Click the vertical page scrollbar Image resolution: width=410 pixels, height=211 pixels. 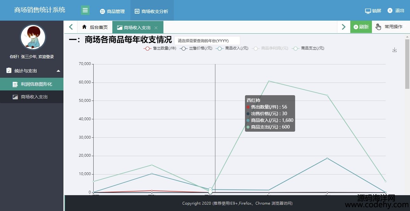coord(407,63)
